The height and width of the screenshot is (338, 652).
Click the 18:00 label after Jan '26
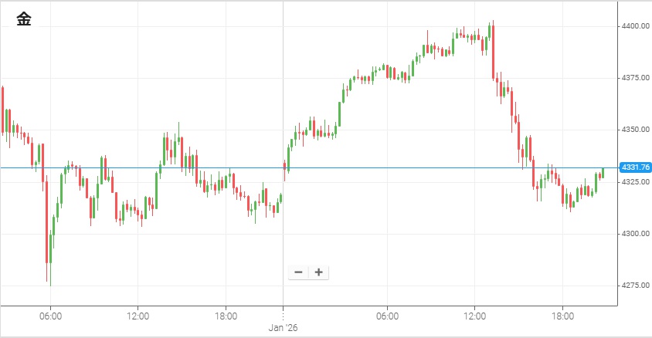tap(562, 316)
